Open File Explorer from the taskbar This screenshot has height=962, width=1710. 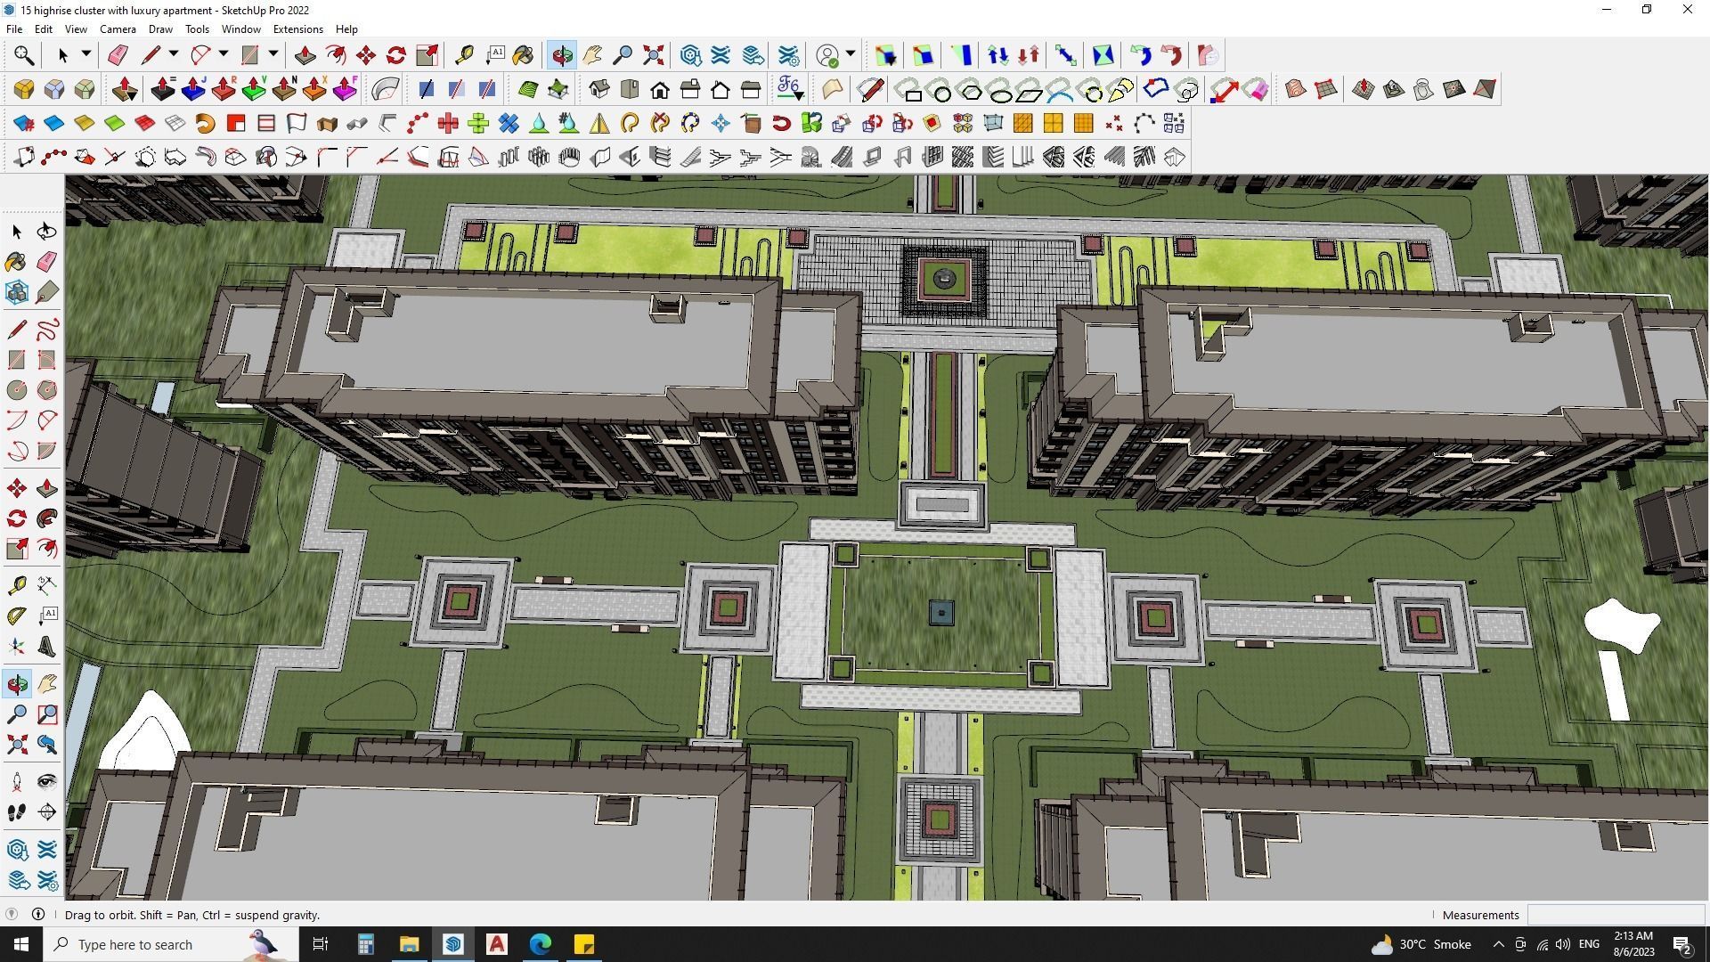[x=409, y=944]
